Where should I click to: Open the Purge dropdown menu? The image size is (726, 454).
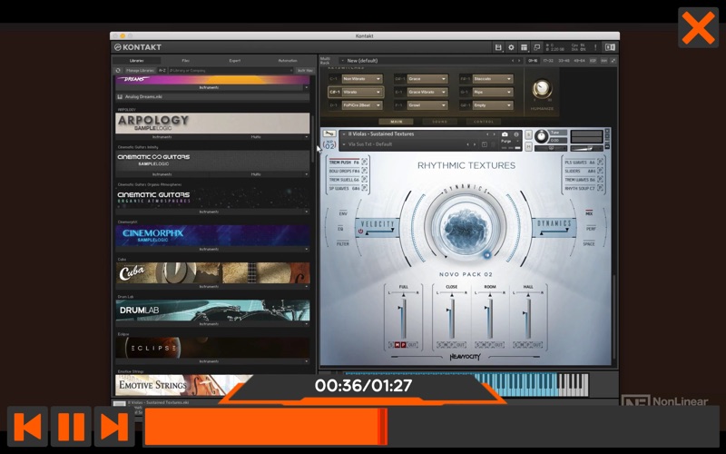pyautogui.click(x=510, y=142)
